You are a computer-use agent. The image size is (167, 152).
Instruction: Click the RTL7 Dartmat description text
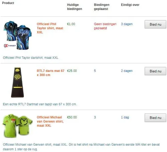tap(40, 104)
